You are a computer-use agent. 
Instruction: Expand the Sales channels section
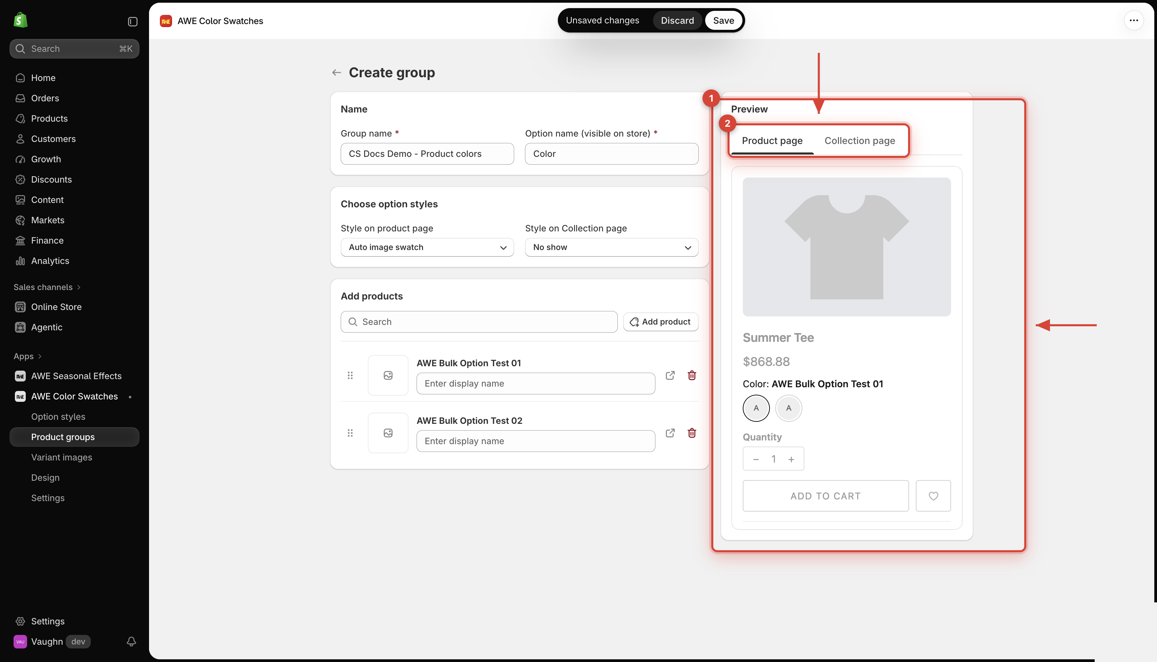point(47,287)
